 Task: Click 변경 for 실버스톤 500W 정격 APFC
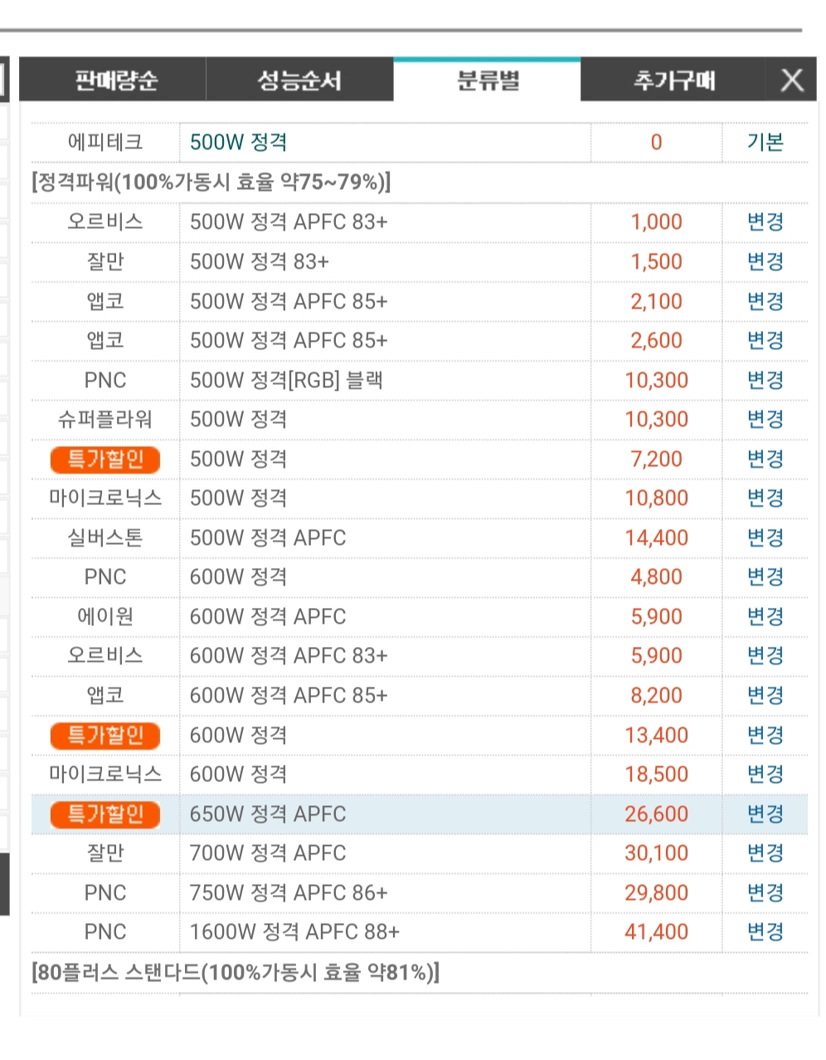pyautogui.click(x=765, y=537)
